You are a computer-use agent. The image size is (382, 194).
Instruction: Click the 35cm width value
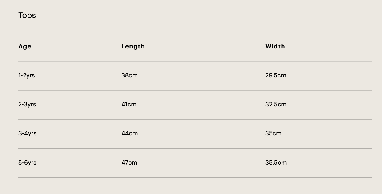coord(273,133)
